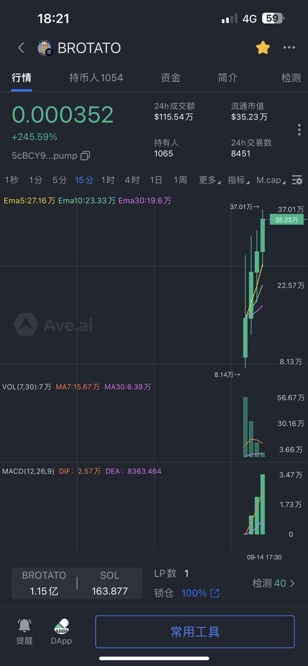Open the 提醒 bell alert

(x=24, y=632)
